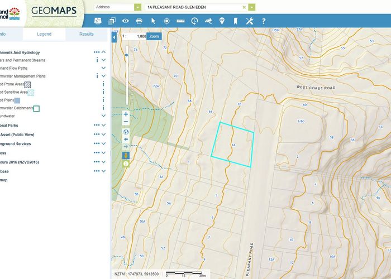Click the map scale input showing 1,000
The image size is (391, 279).
click(137, 36)
